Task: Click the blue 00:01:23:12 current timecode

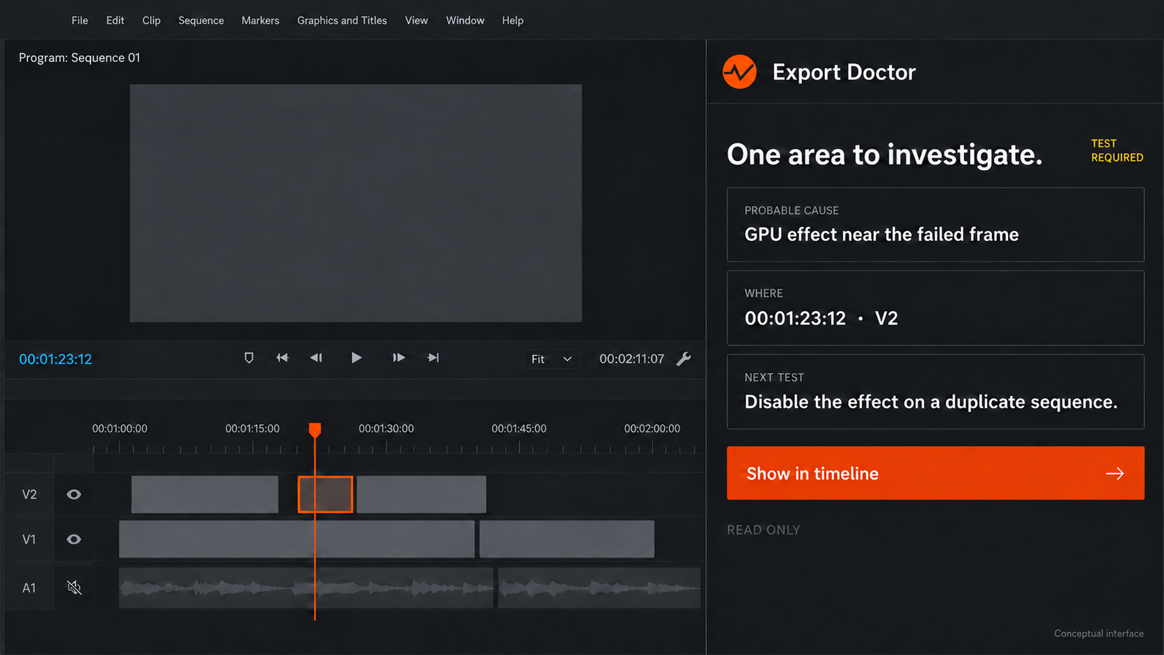Action: pos(56,359)
